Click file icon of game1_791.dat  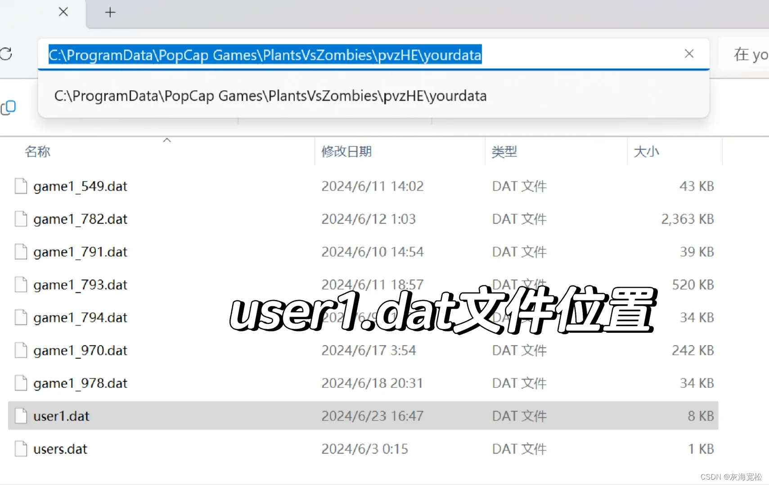[x=21, y=251]
